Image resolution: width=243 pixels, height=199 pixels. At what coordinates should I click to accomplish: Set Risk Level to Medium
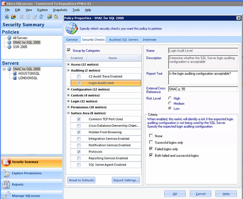(170, 103)
